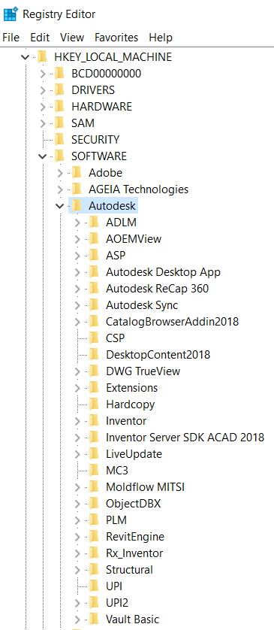Select the CSP key label
Image resolution: width=274 pixels, height=630 pixels.
pos(115,338)
